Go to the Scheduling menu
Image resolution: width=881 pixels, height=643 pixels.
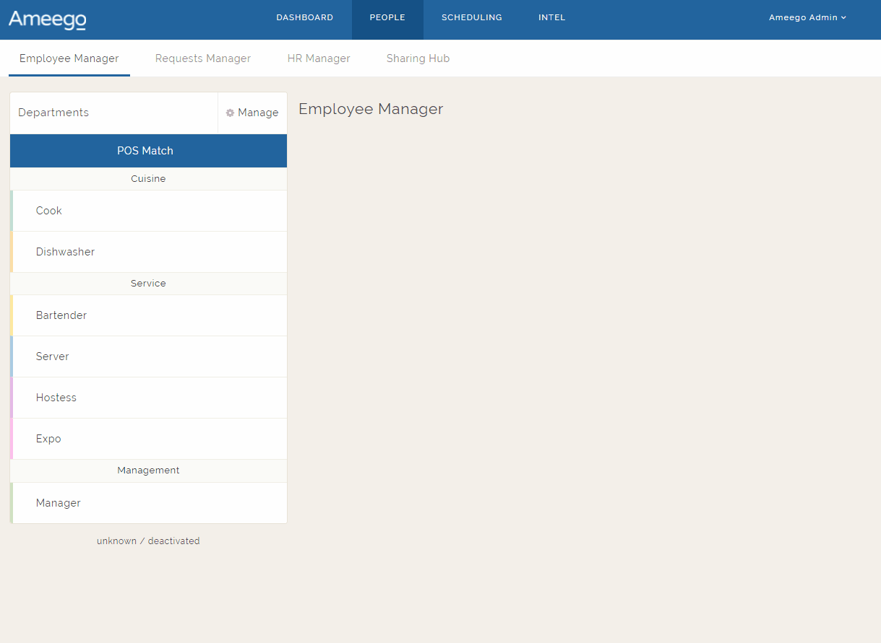[471, 18]
